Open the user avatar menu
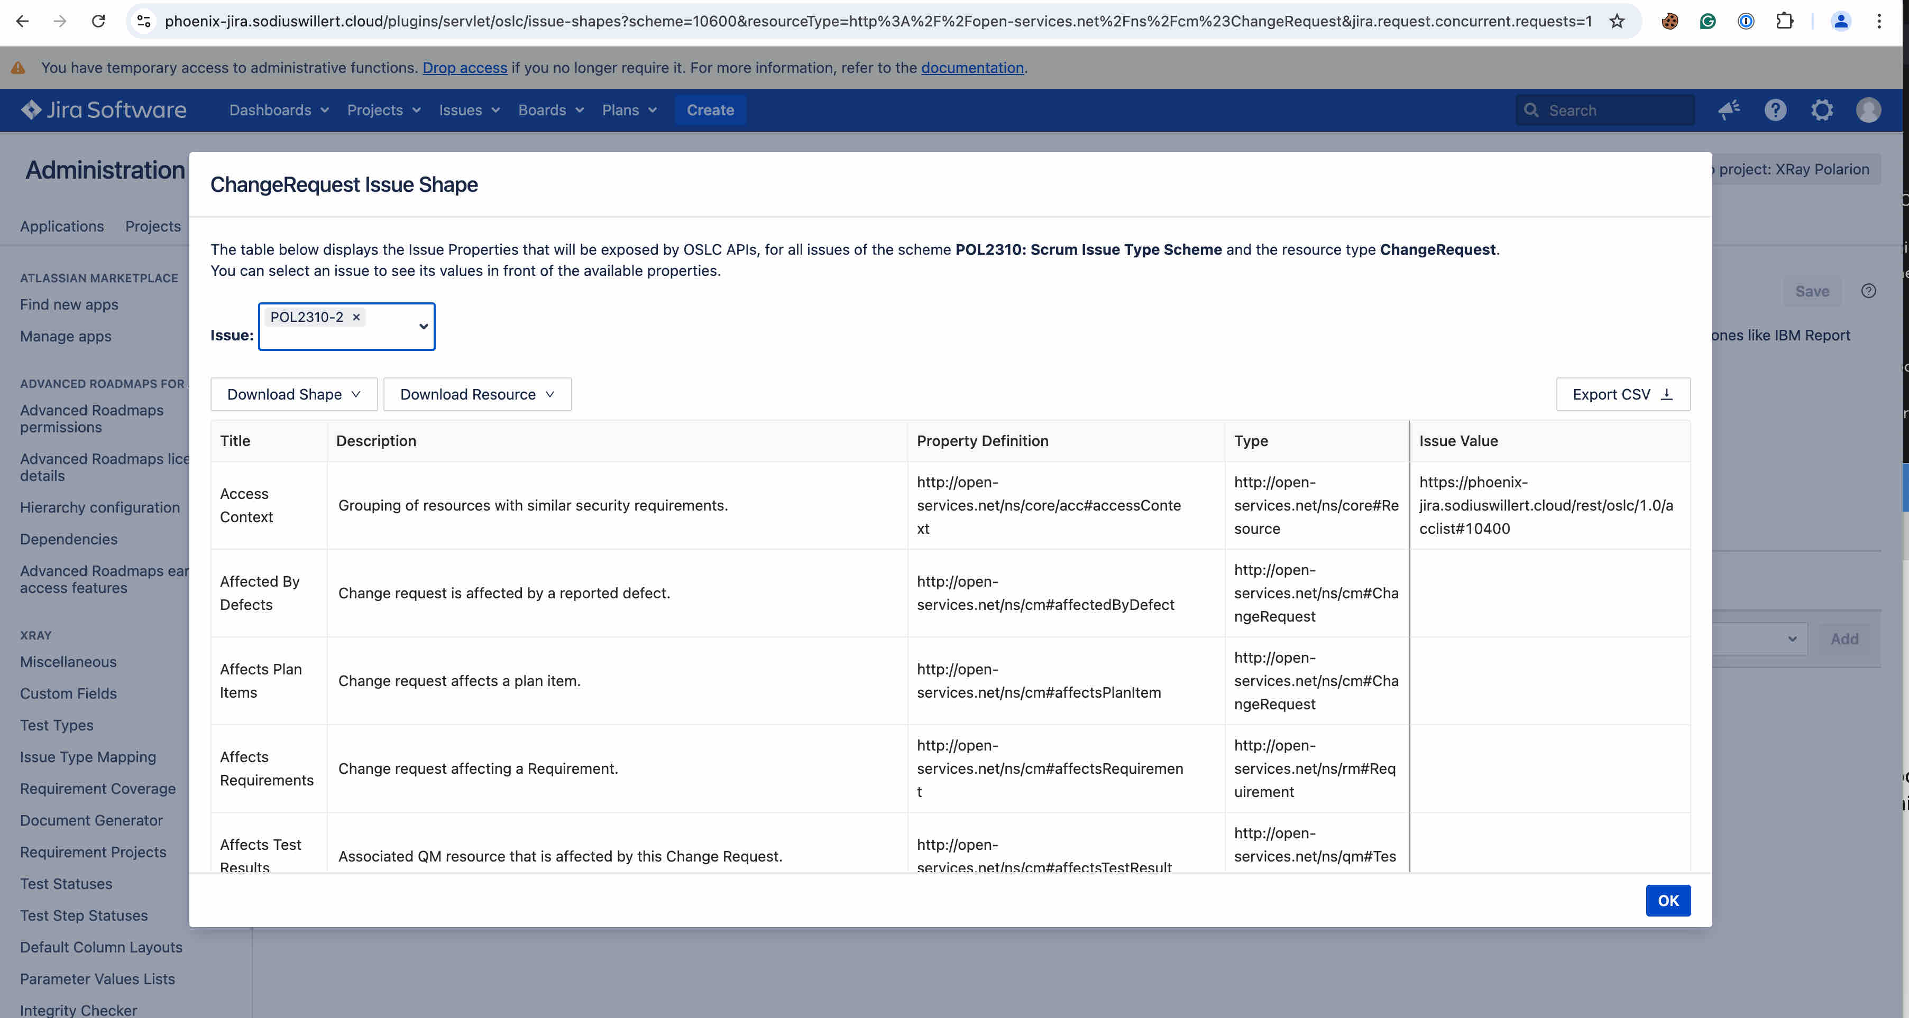Screen dimensions: 1909x1018 click(1868, 110)
